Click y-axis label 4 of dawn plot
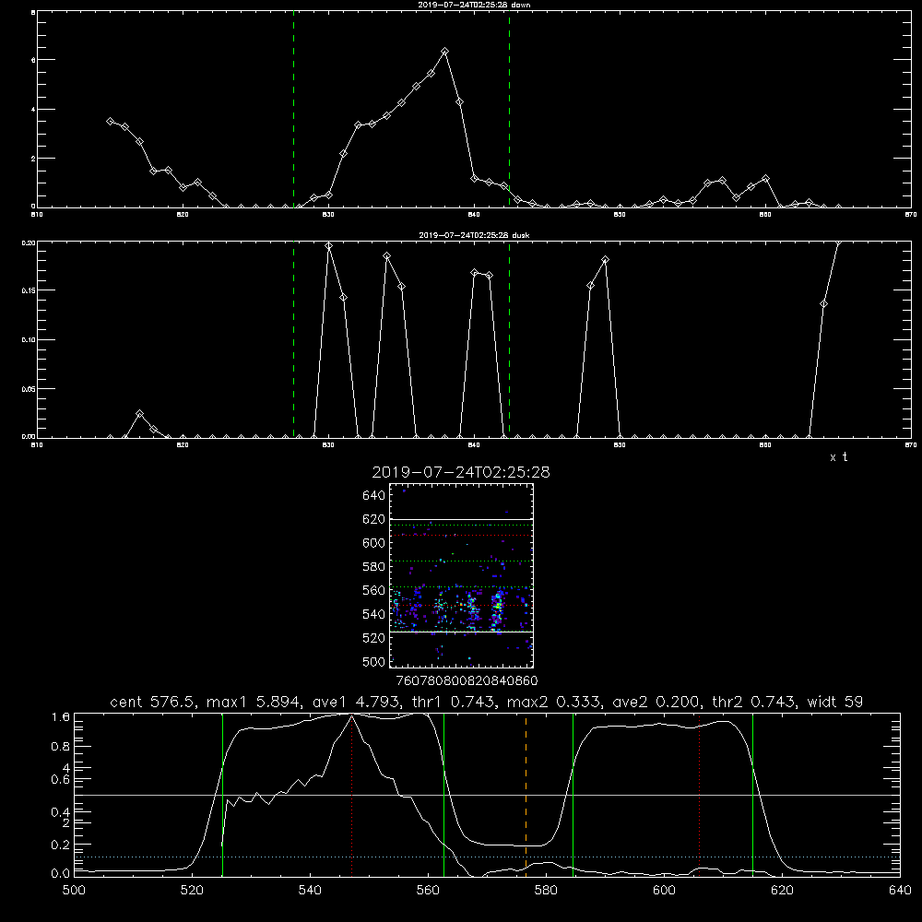The width and height of the screenshot is (922, 922). coord(33,110)
